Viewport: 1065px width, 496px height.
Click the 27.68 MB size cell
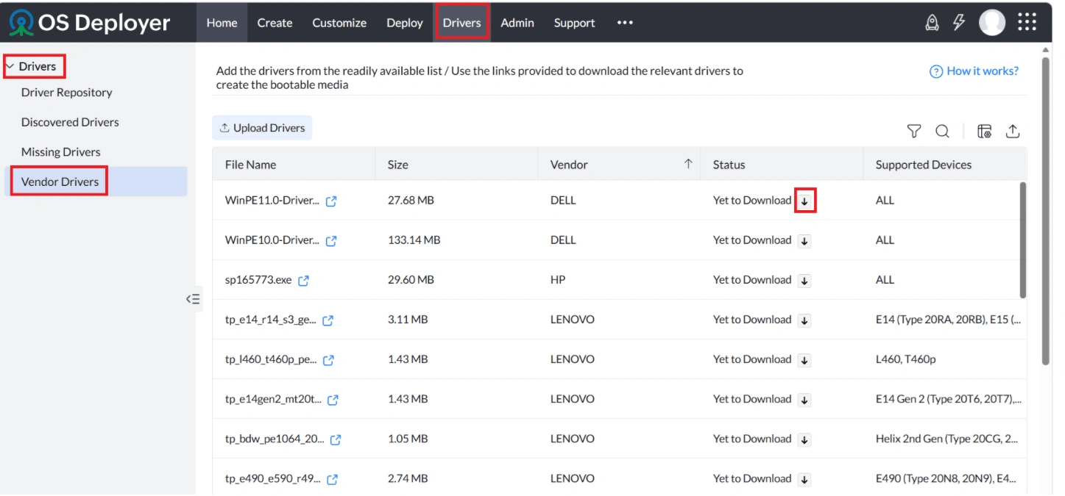point(411,201)
